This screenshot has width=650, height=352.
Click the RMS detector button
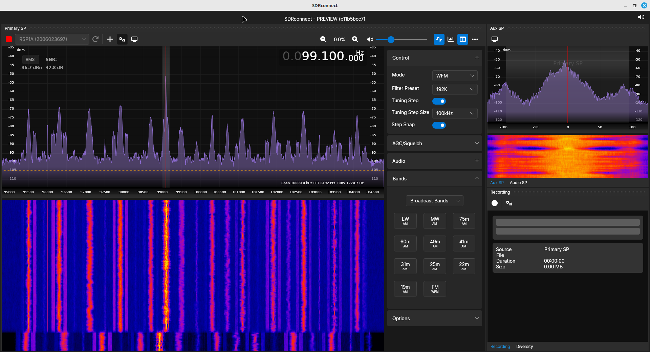click(x=30, y=60)
